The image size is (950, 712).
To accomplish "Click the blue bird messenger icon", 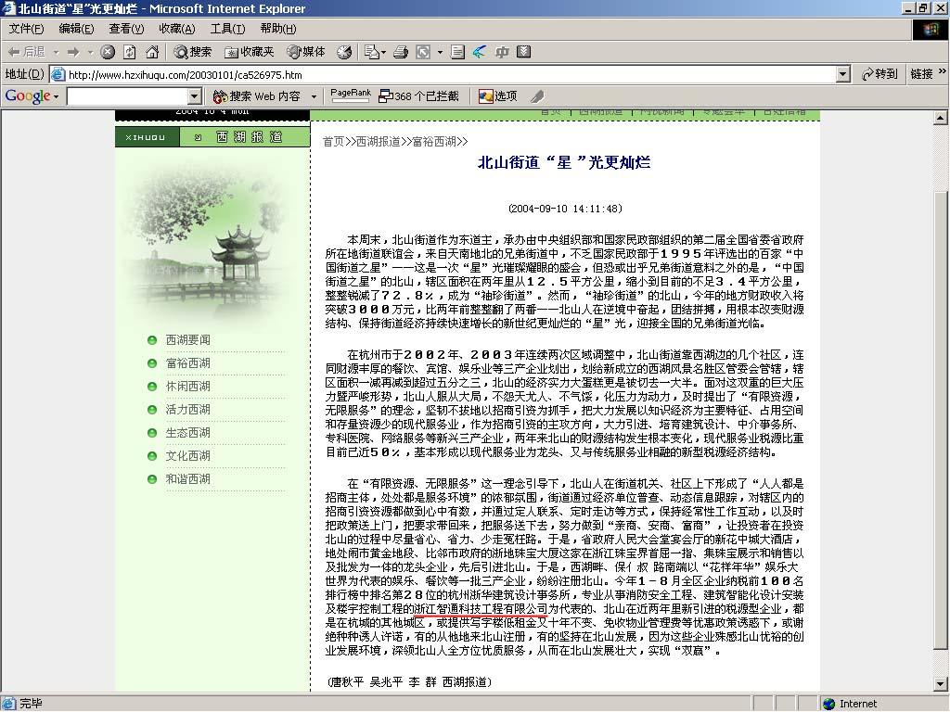I will coord(480,52).
